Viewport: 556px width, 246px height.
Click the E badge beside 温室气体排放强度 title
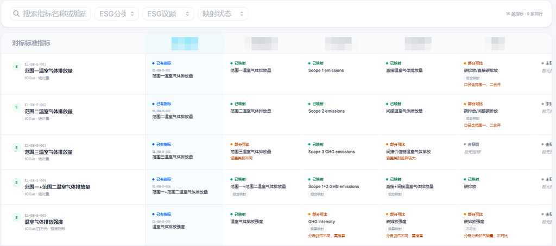(16, 217)
